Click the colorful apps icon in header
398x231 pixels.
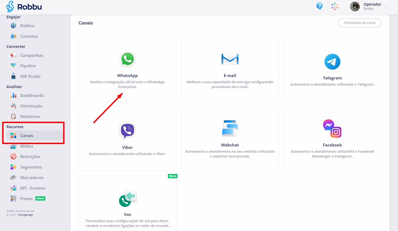coord(335,6)
